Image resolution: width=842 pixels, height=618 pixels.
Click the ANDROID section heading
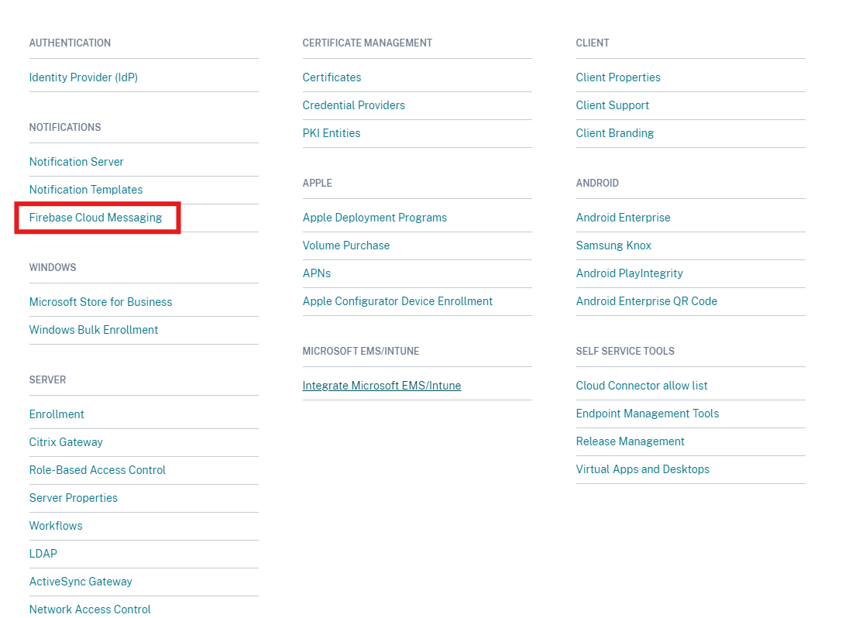pos(597,183)
